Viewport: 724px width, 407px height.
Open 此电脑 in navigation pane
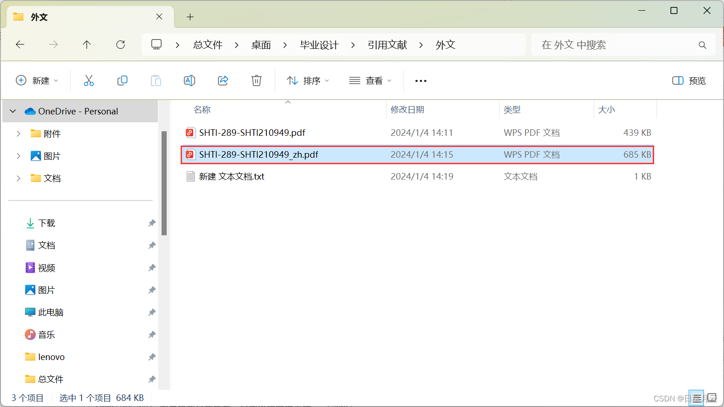[x=51, y=313]
